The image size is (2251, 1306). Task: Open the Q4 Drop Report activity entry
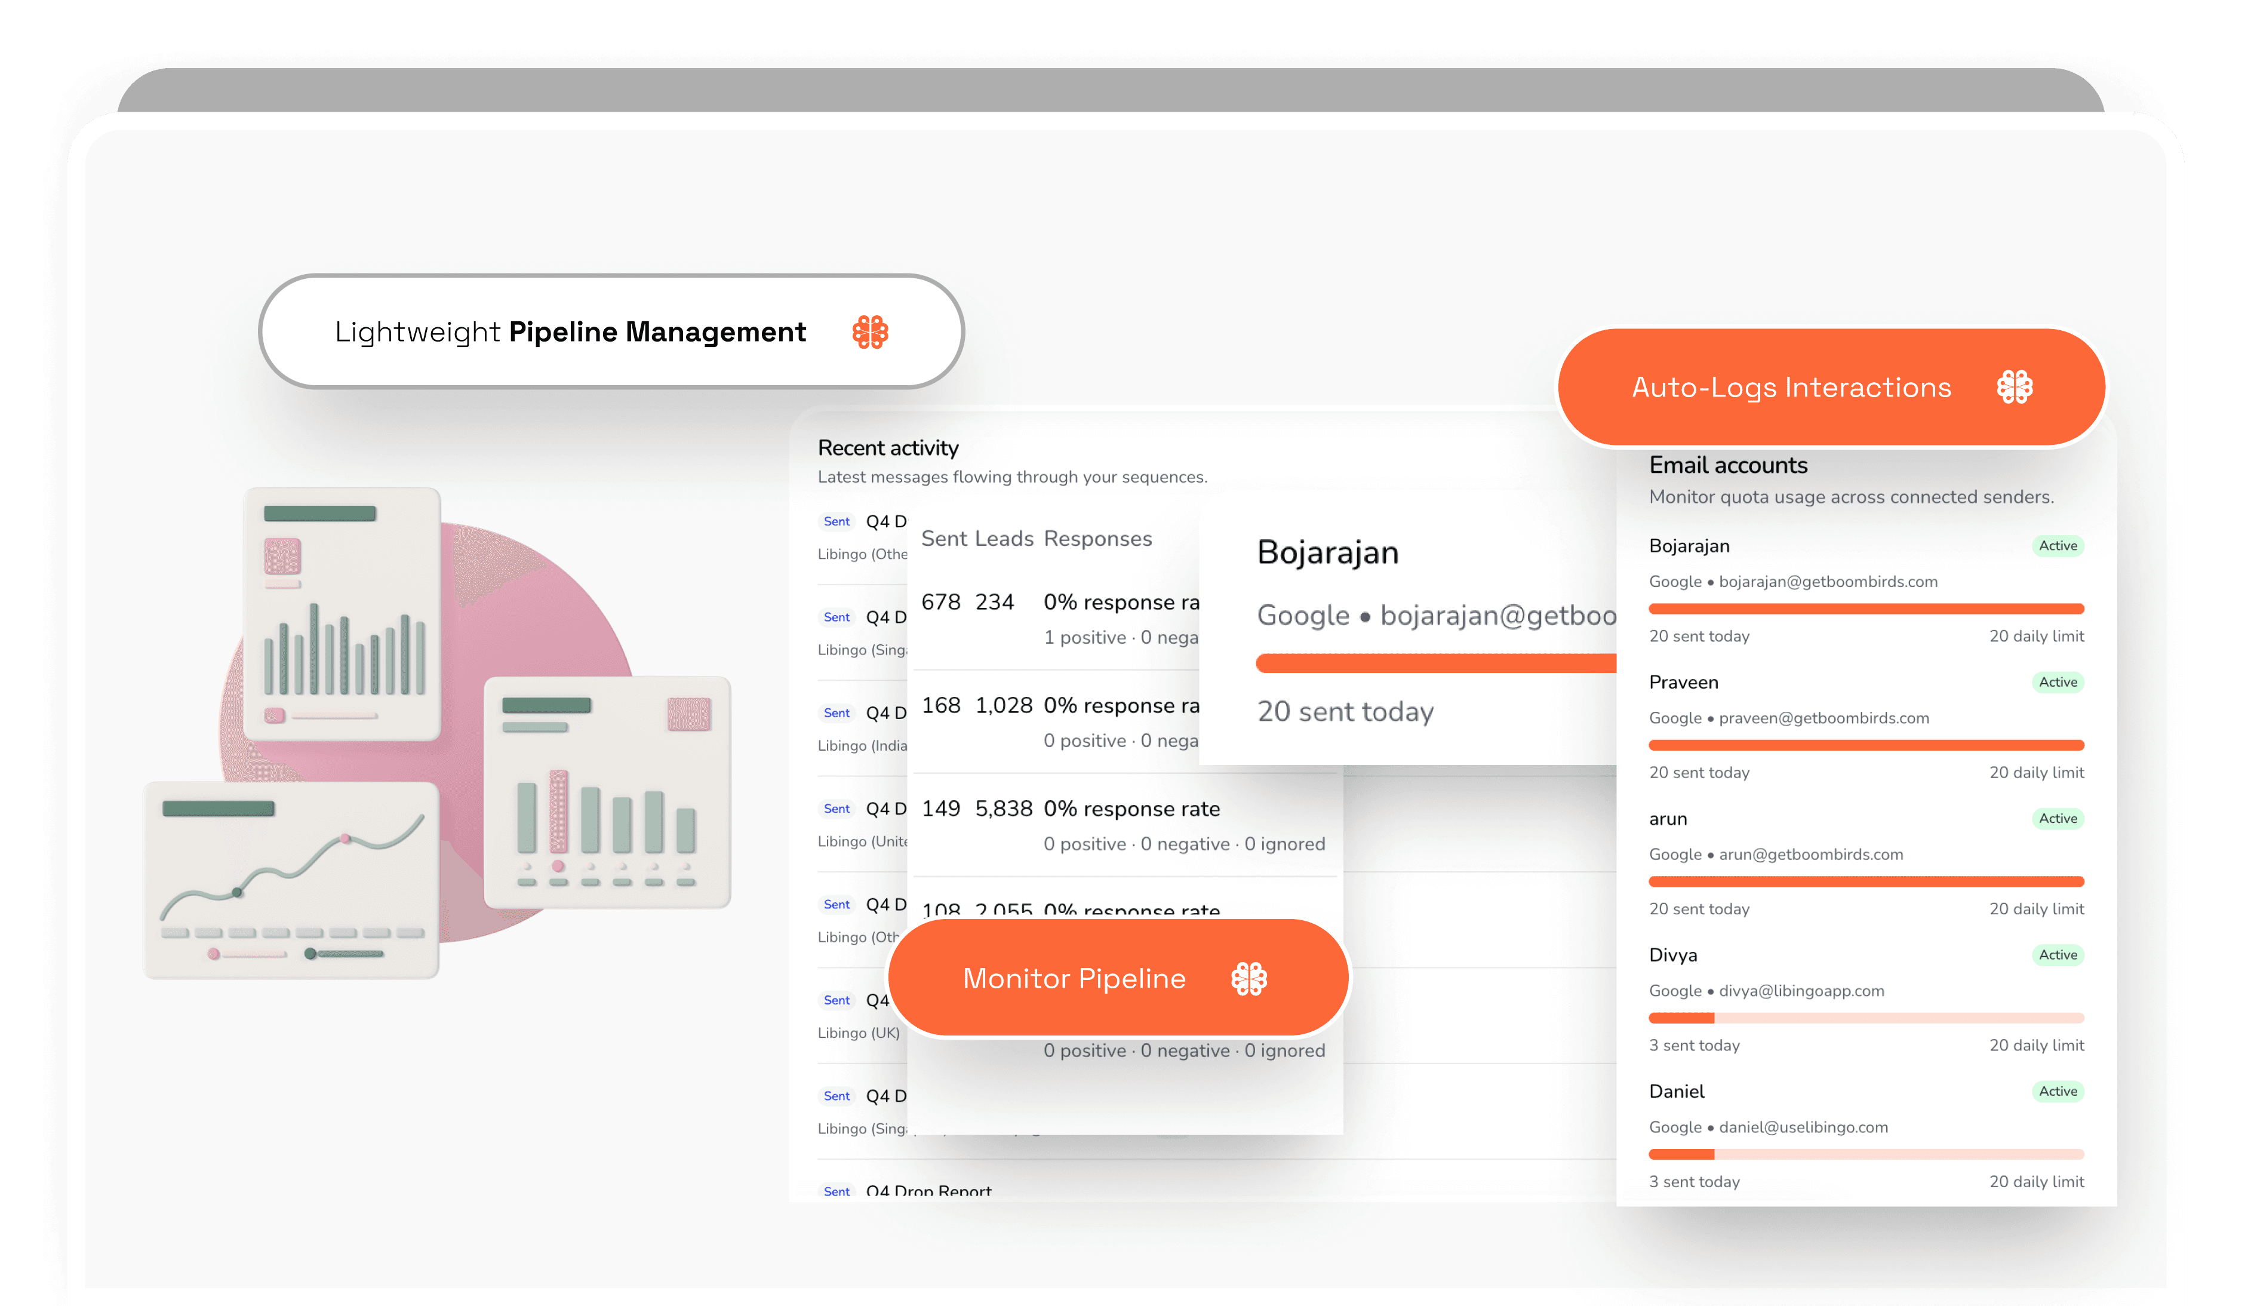click(928, 1190)
